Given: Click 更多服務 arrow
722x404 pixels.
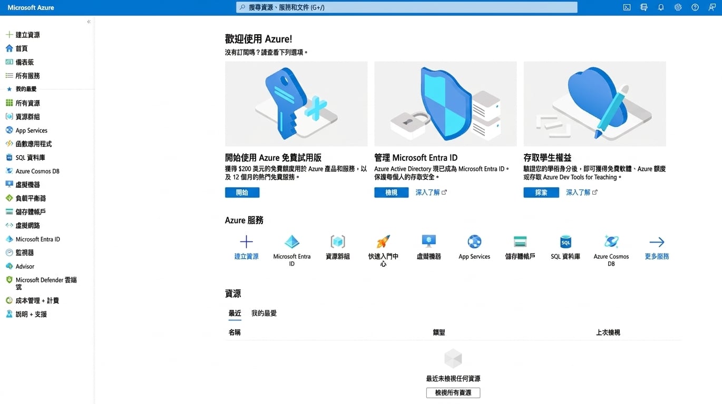Looking at the screenshot, I should 657,247.
